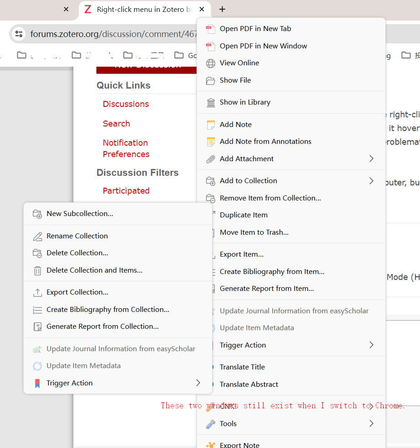Click the Add to Collection folder-plus icon
Screen dimensions: 420x448
point(211,181)
